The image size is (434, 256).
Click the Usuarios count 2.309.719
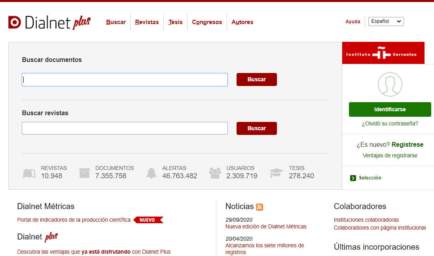[242, 176]
